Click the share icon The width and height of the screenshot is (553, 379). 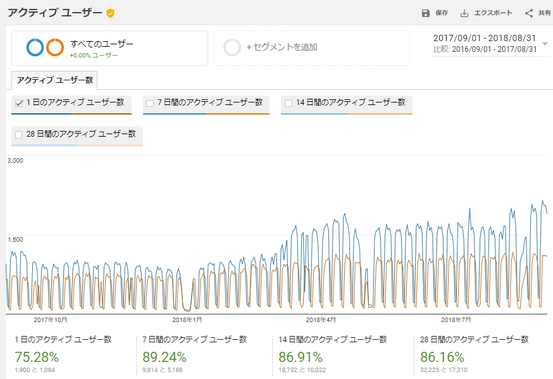pyautogui.click(x=529, y=13)
